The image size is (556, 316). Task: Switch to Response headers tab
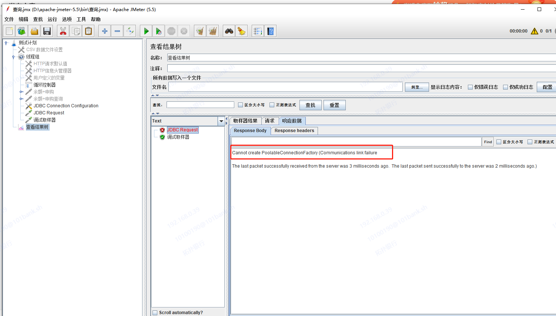(x=294, y=131)
